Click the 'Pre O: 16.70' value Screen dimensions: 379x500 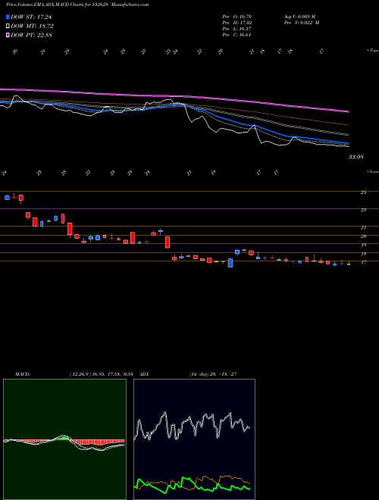(238, 16)
